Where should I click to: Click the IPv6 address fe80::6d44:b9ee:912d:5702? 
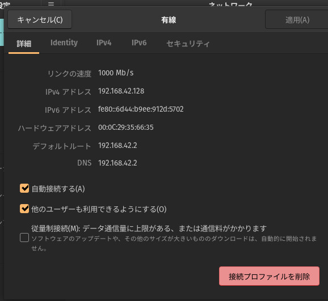[141, 109]
